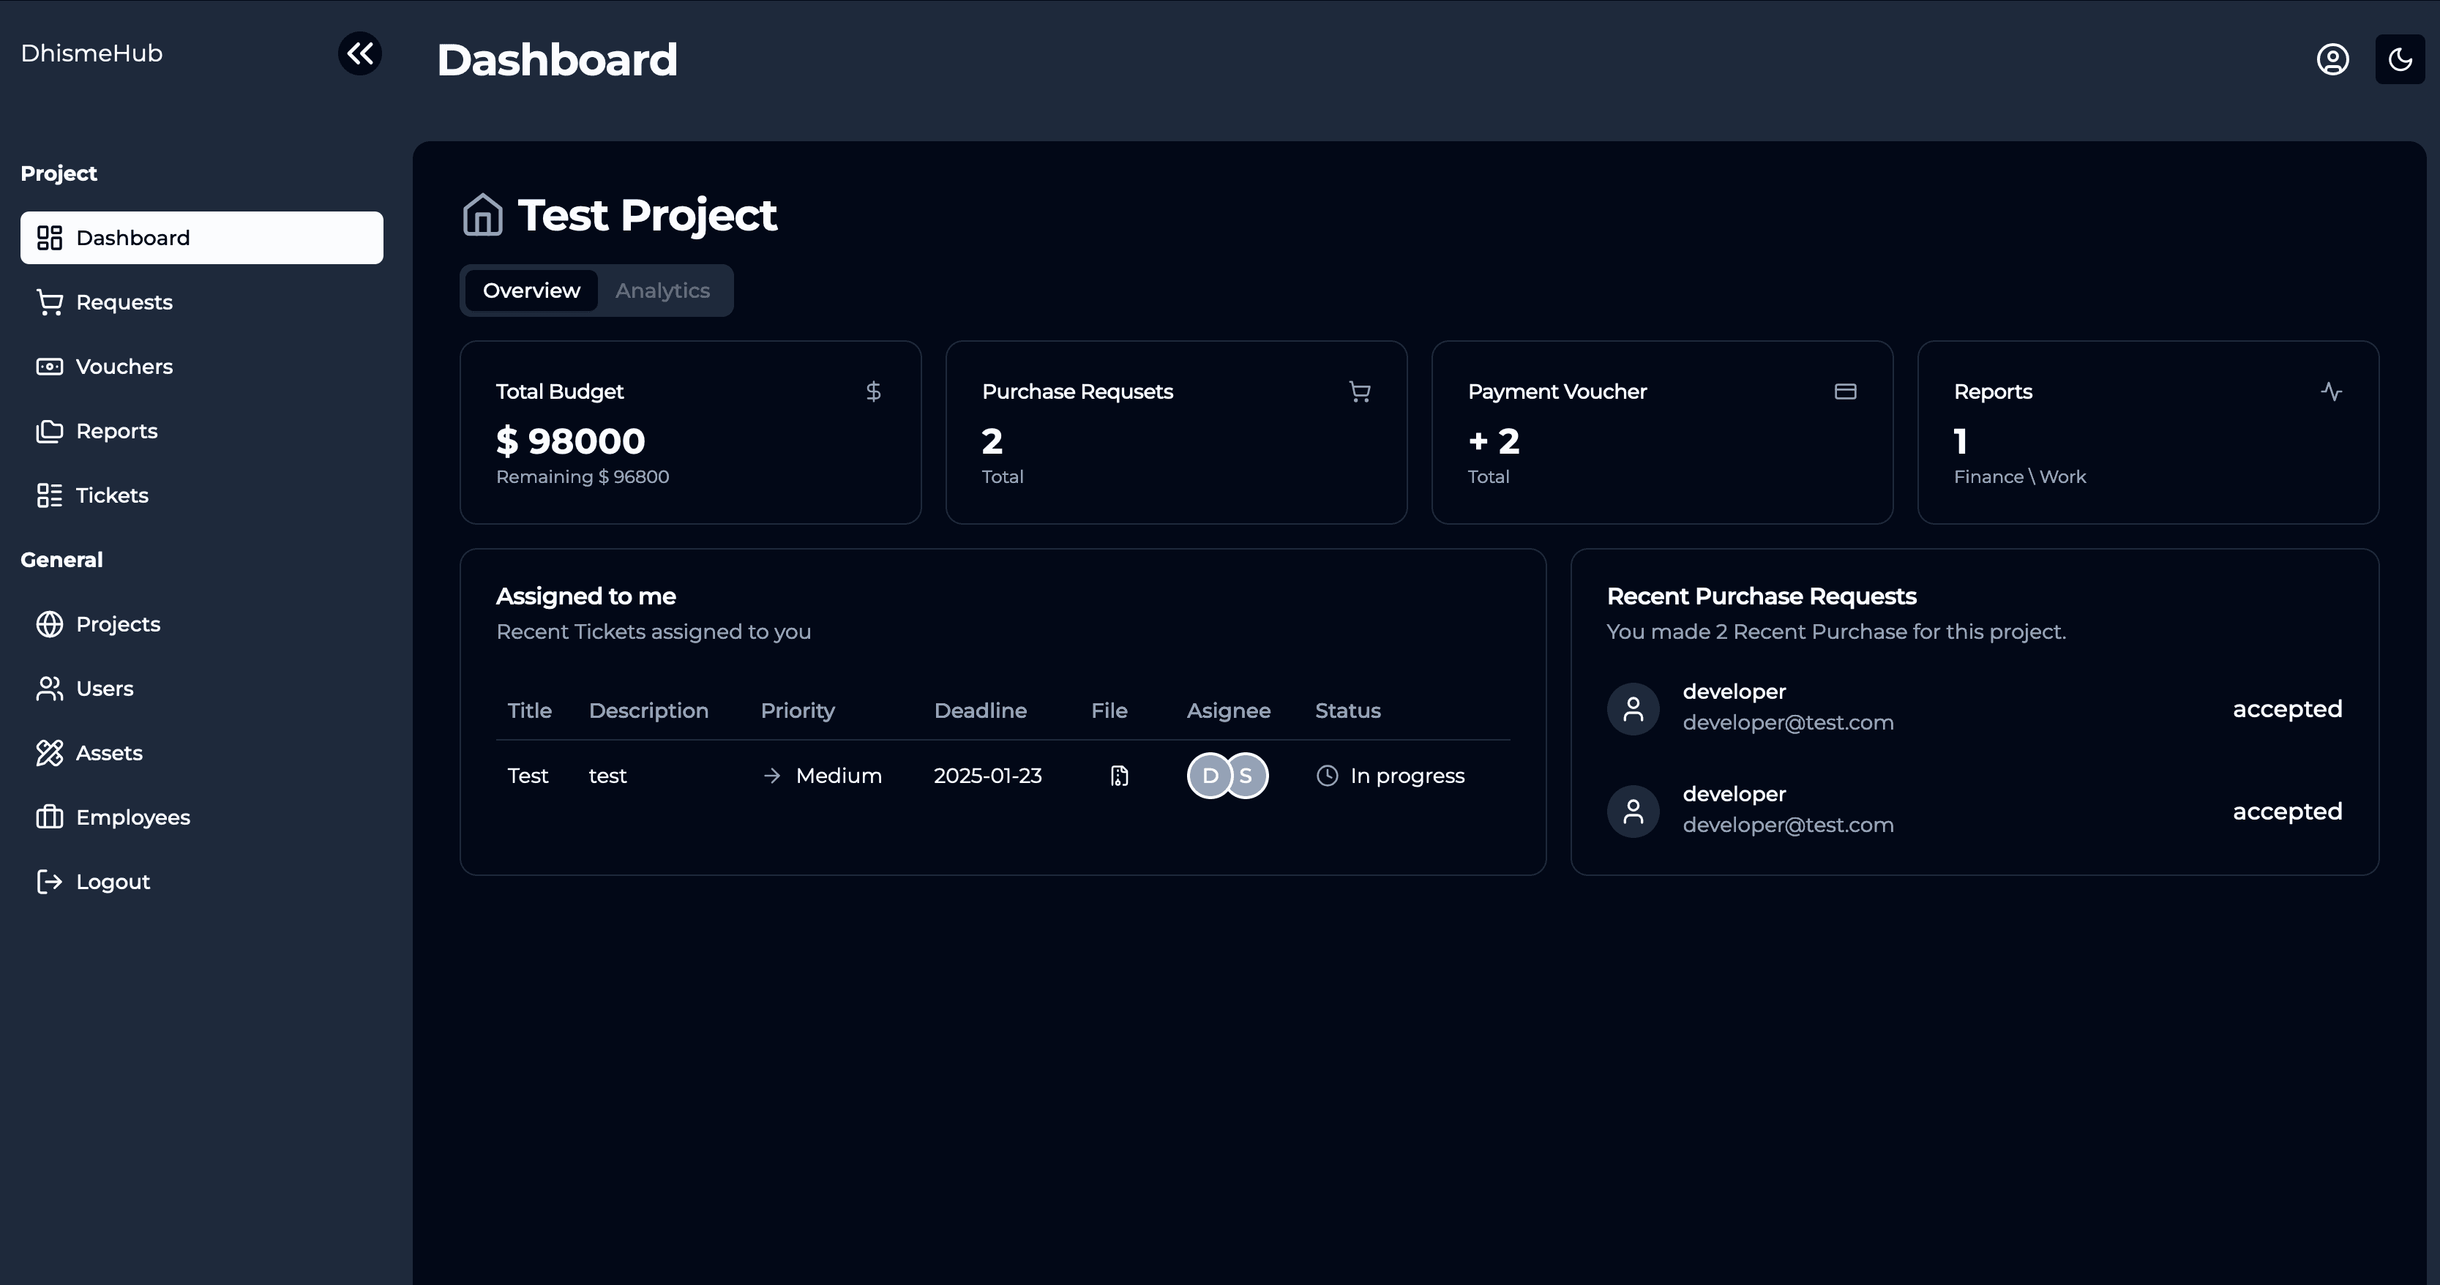This screenshot has height=1285, width=2440.
Task: Click the Asignee column header
Action: 1229,711
